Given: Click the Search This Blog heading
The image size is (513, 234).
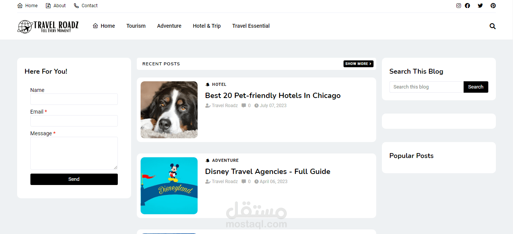Looking at the screenshot, I should click(x=416, y=71).
